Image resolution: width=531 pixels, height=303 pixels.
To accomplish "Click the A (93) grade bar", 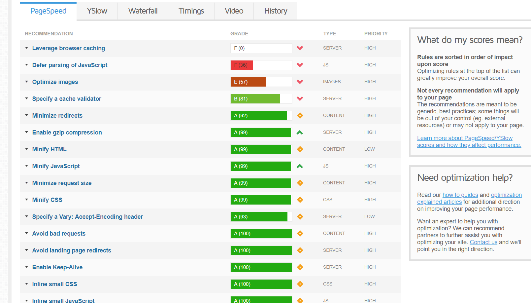I will [261, 217].
